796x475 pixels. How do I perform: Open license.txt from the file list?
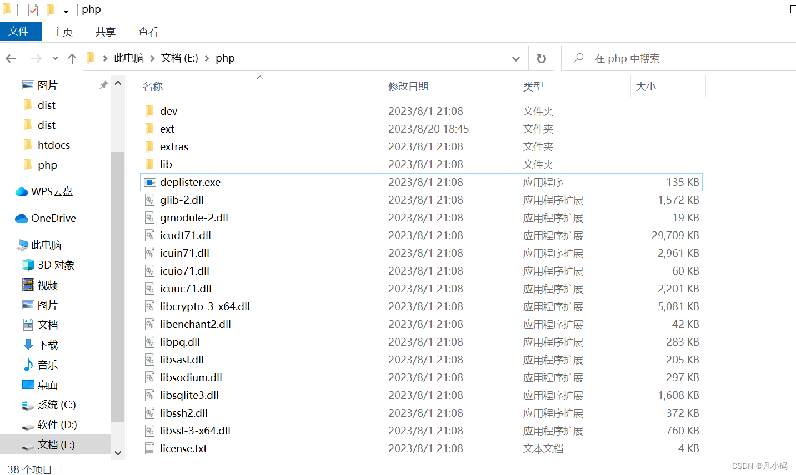(x=183, y=448)
